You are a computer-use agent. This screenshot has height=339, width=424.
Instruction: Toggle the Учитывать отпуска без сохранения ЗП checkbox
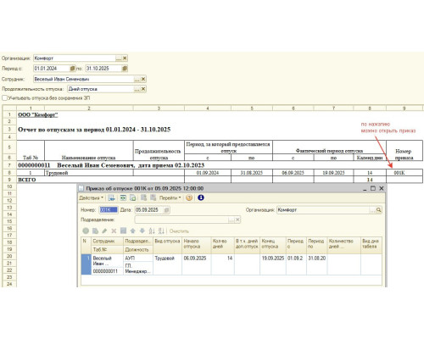5,98
